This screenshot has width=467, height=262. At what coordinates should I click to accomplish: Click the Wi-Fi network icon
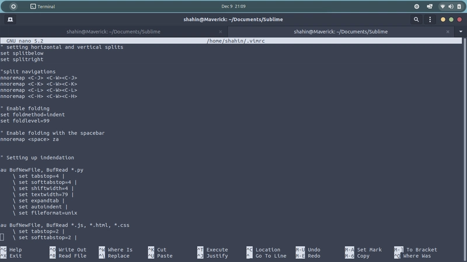point(442,6)
